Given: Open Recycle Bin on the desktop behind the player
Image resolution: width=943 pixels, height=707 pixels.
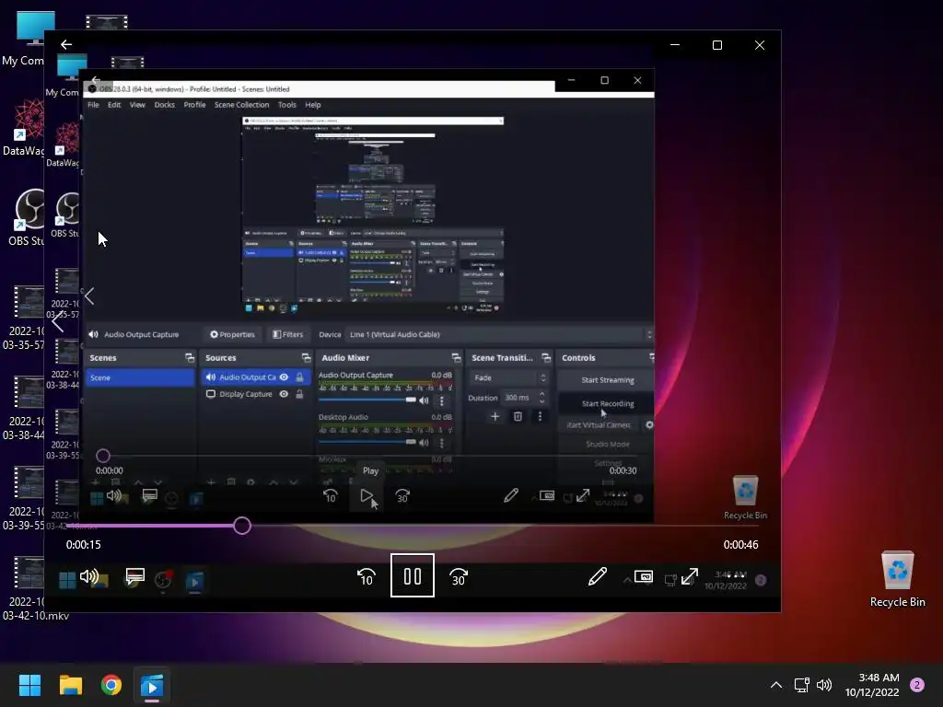Looking at the screenshot, I should coord(897,579).
